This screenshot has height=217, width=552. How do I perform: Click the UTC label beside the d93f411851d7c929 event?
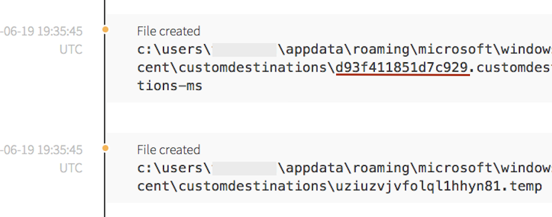pos(71,50)
